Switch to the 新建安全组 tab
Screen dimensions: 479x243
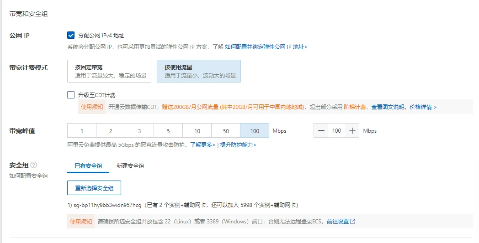click(130, 166)
